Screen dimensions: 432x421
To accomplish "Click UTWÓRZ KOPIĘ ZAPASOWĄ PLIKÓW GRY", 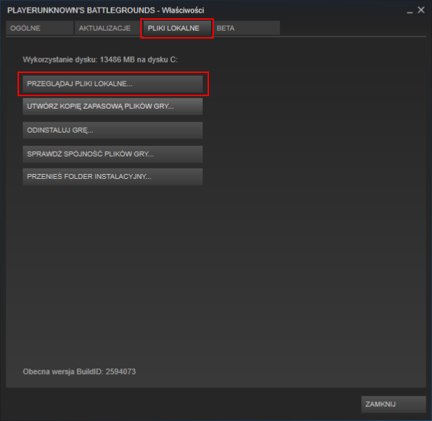I will (113, 107).
